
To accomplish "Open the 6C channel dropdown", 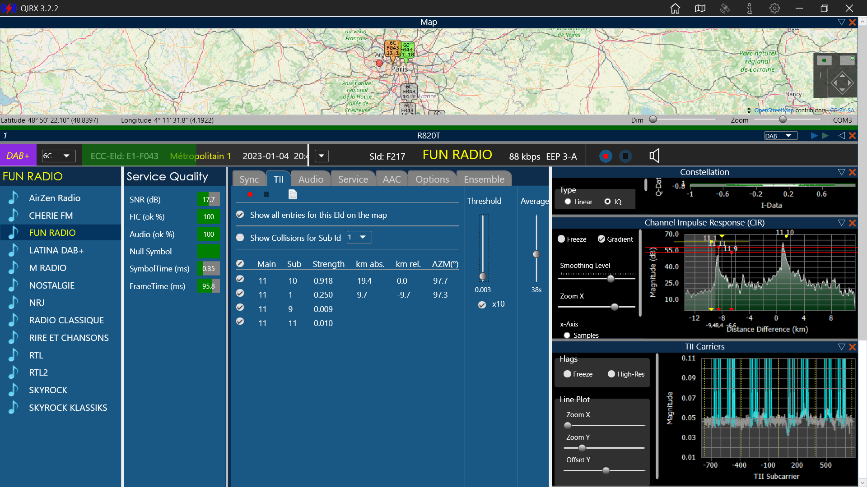I will tap(59, 156).
